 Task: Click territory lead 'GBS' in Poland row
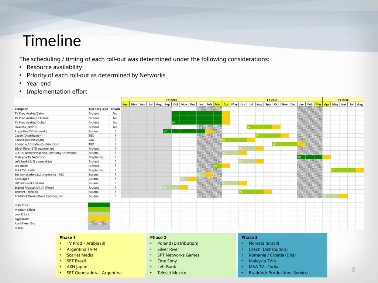click(x=92, y=140)
